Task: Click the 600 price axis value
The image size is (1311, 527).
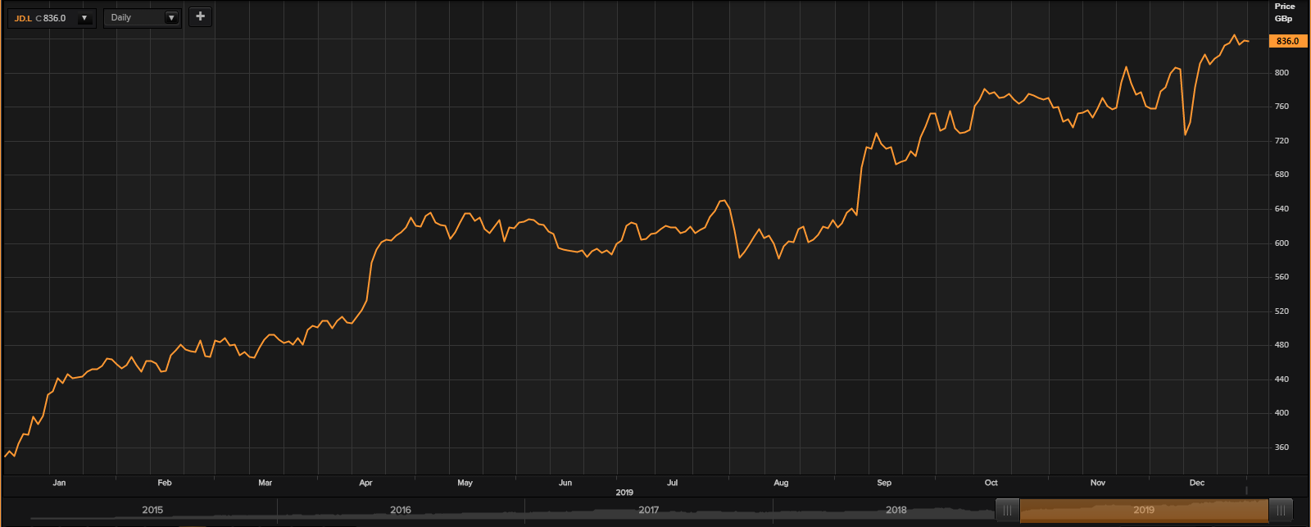Action: coord(1282,243)
